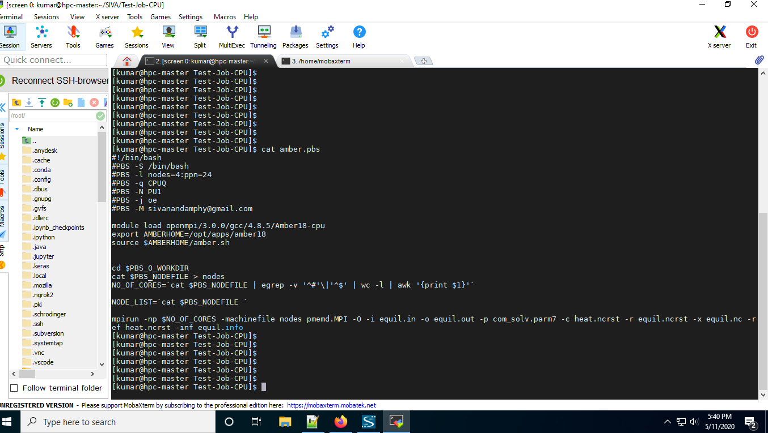Open the .schrodinger folder
The image size is (768, 433).
[49, 314]
